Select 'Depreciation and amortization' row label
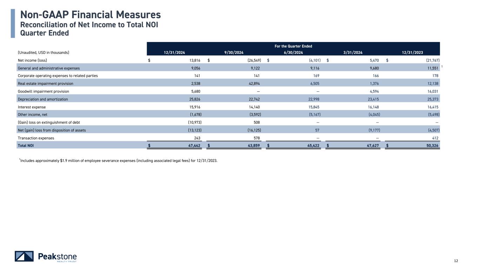Viewport: 479px width, 269px height. tap(43, 99)
